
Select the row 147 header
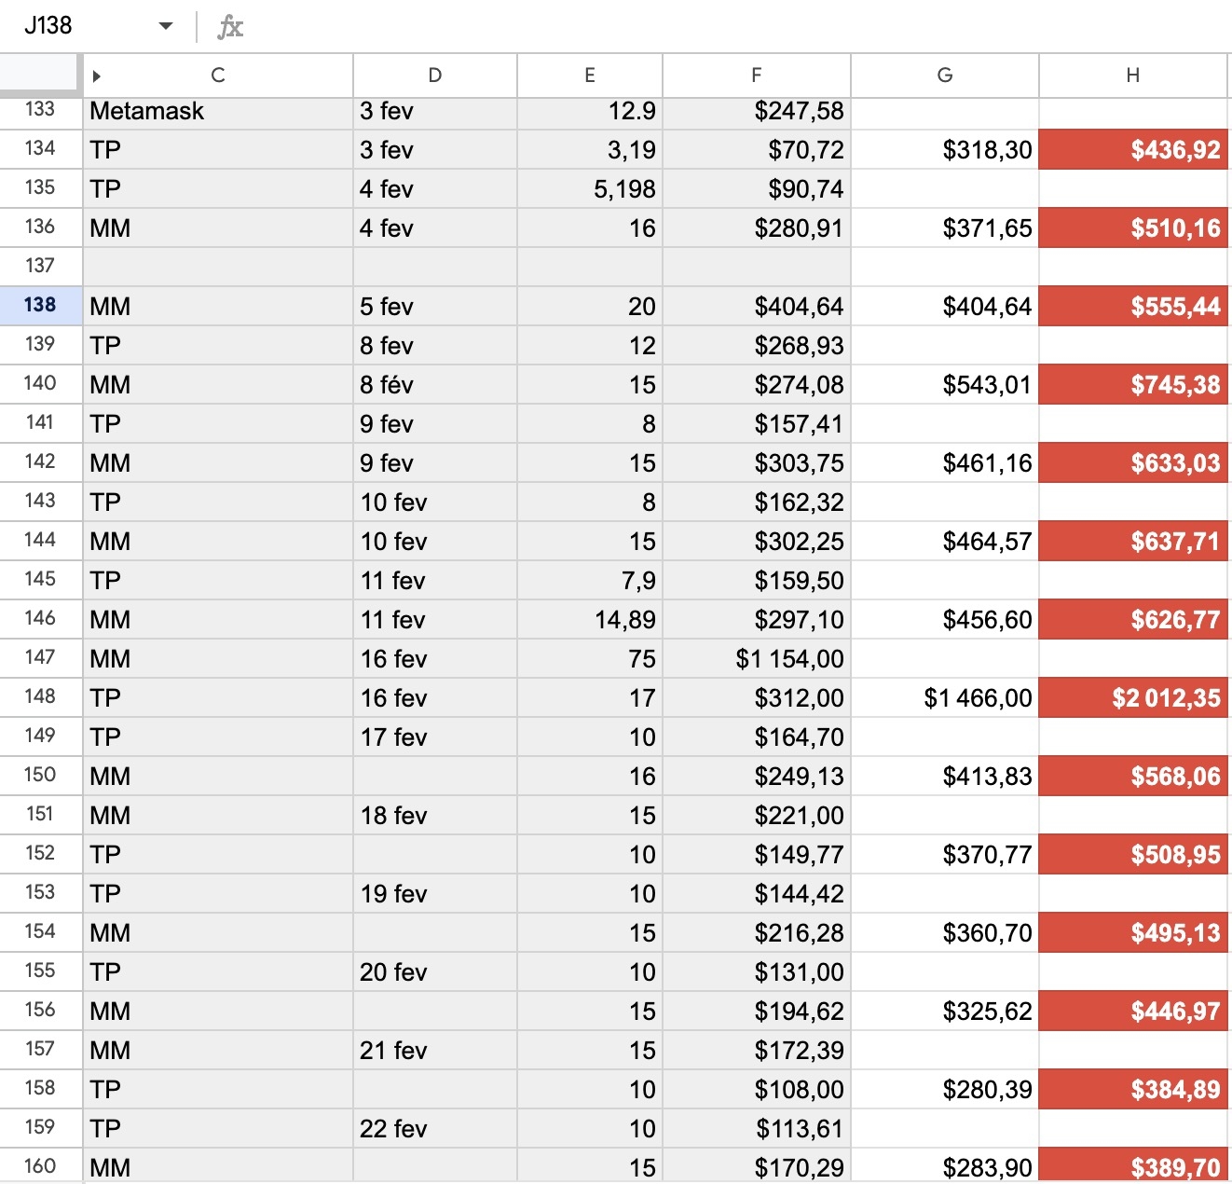[x=40, y=657]
